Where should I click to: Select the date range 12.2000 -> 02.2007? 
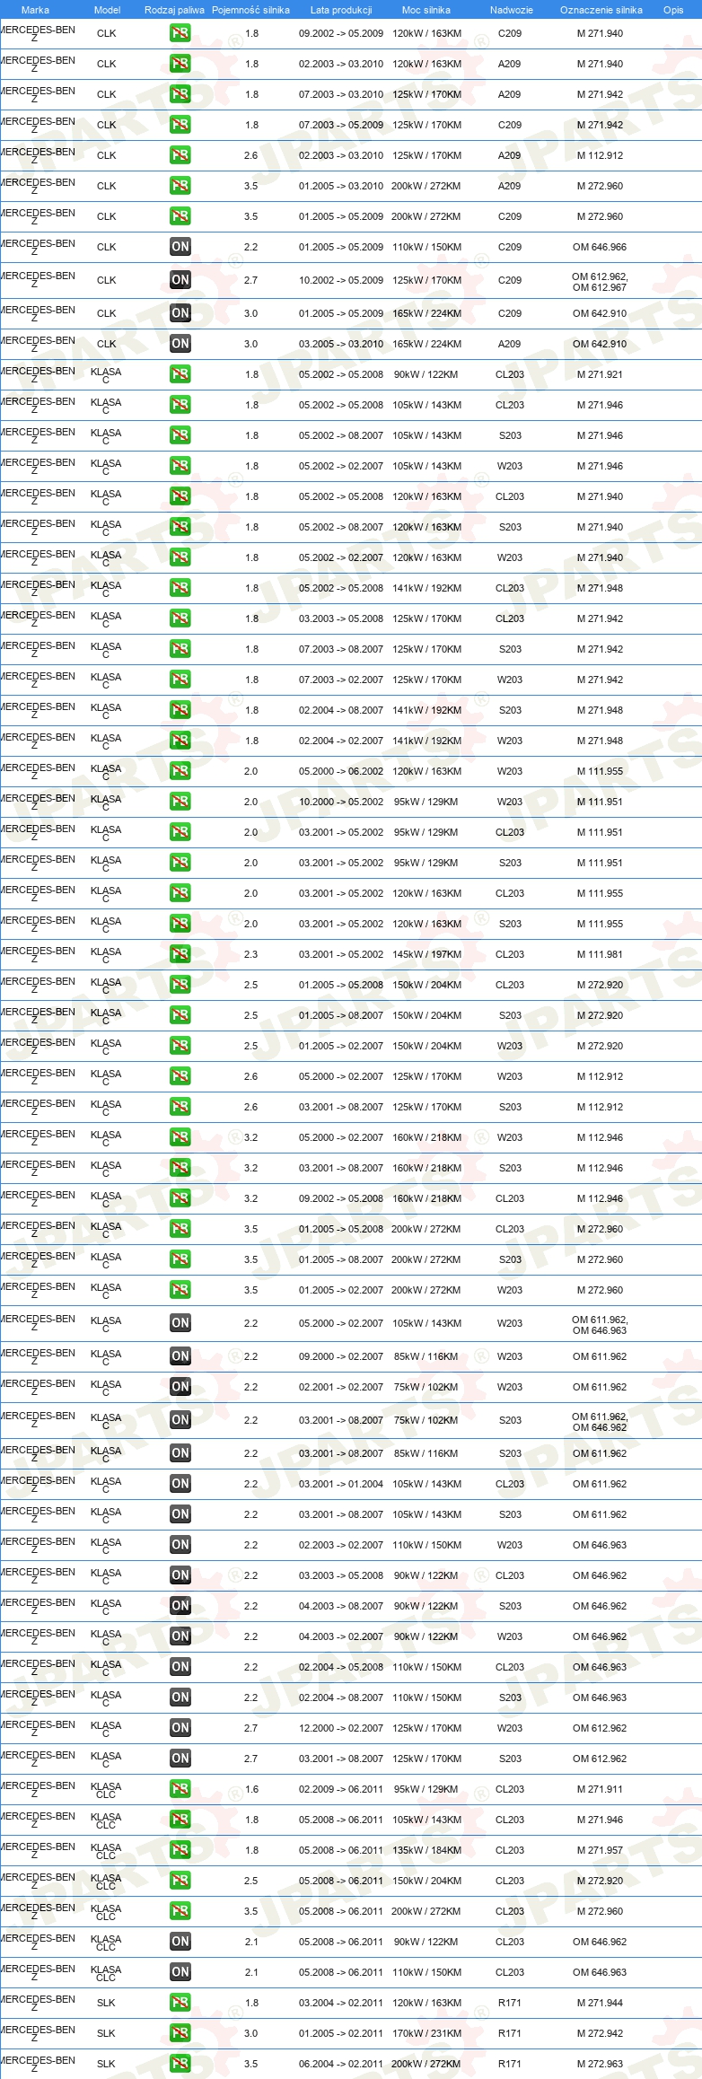click(x=341, y=1728)
